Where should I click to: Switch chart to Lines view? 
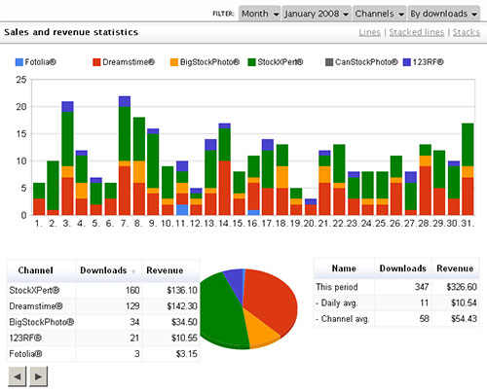tap(370, 32)
